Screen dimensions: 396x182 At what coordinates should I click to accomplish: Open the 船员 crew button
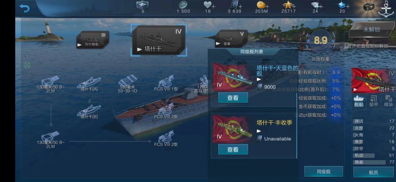[x=373, y=172]
